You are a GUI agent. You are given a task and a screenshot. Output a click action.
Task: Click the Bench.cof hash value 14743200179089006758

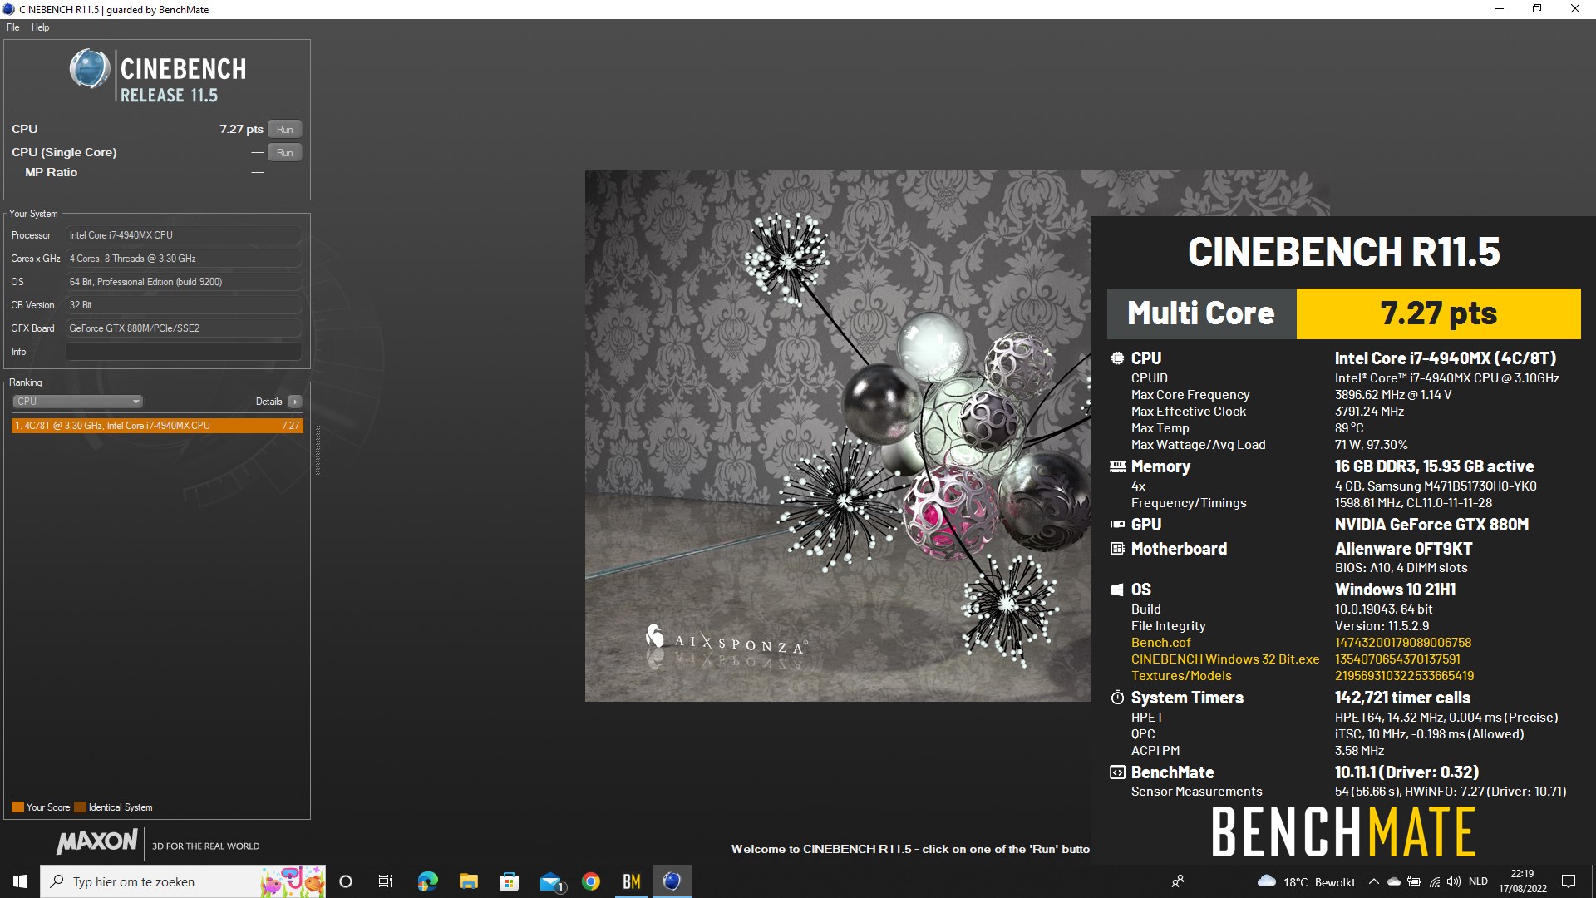[x=1402, y=643]
